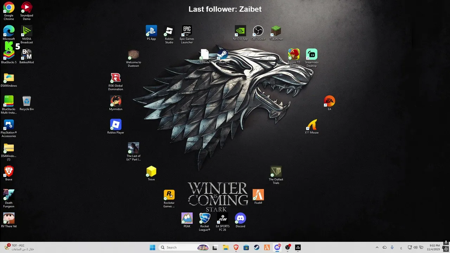
Task: Launch BlueStacks 5 desktop icon
Action: 9,56
